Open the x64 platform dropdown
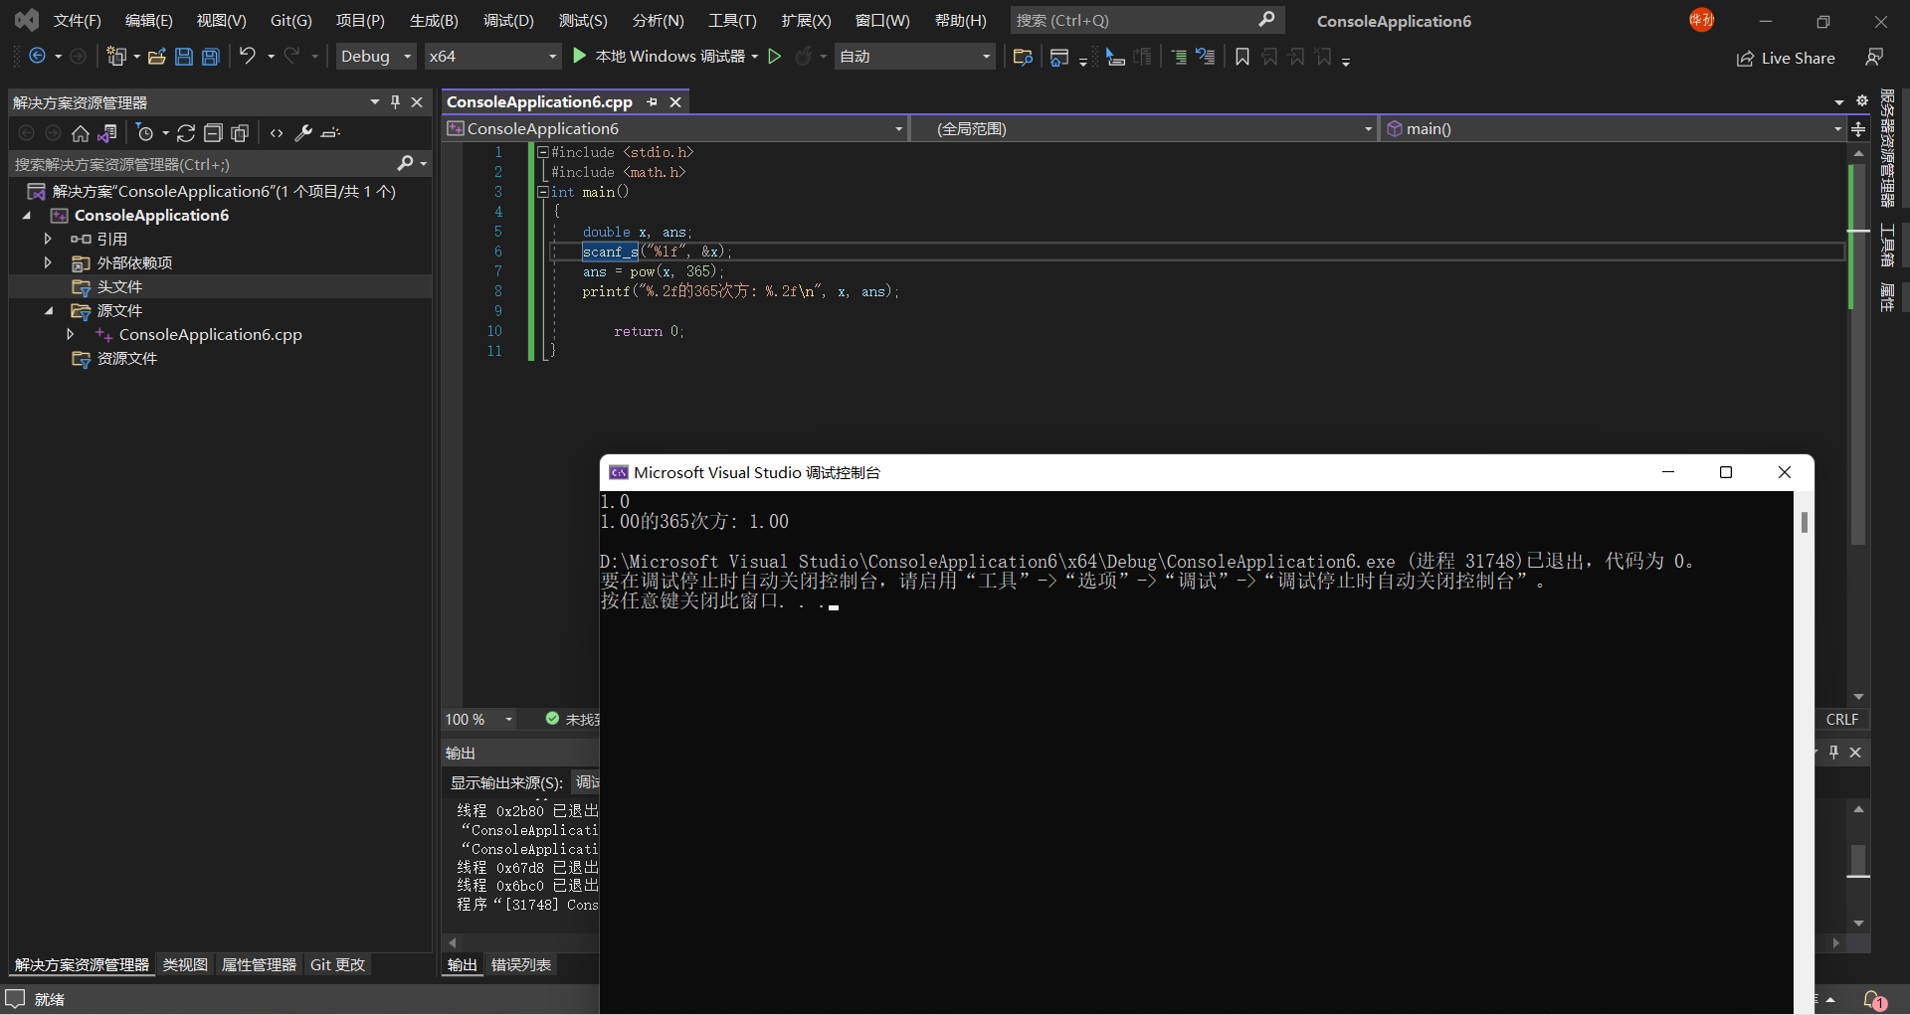 pyautogui.click(x=492, y=57)
